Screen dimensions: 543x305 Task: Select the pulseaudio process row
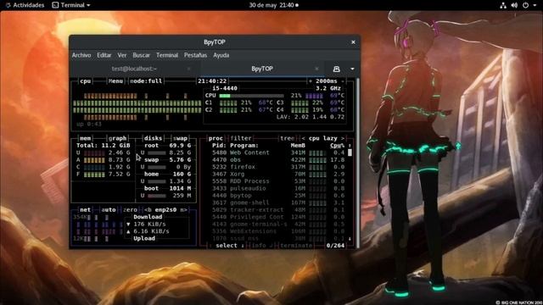click(x=278, y=188)
